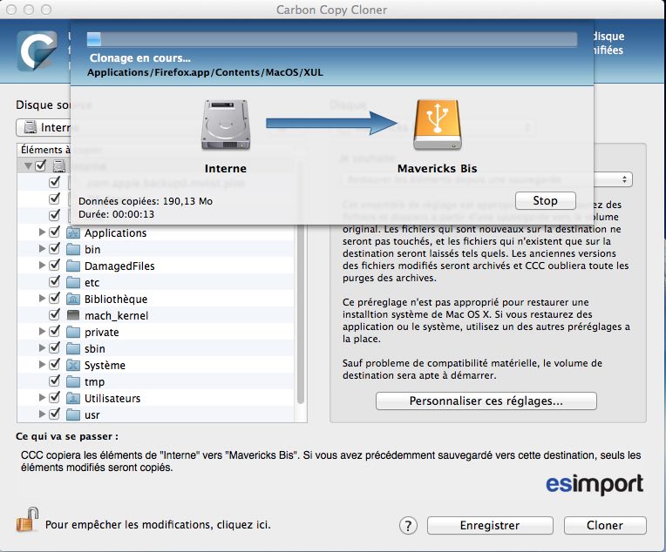Select the DamagedFiles row label

pos(119,266)
